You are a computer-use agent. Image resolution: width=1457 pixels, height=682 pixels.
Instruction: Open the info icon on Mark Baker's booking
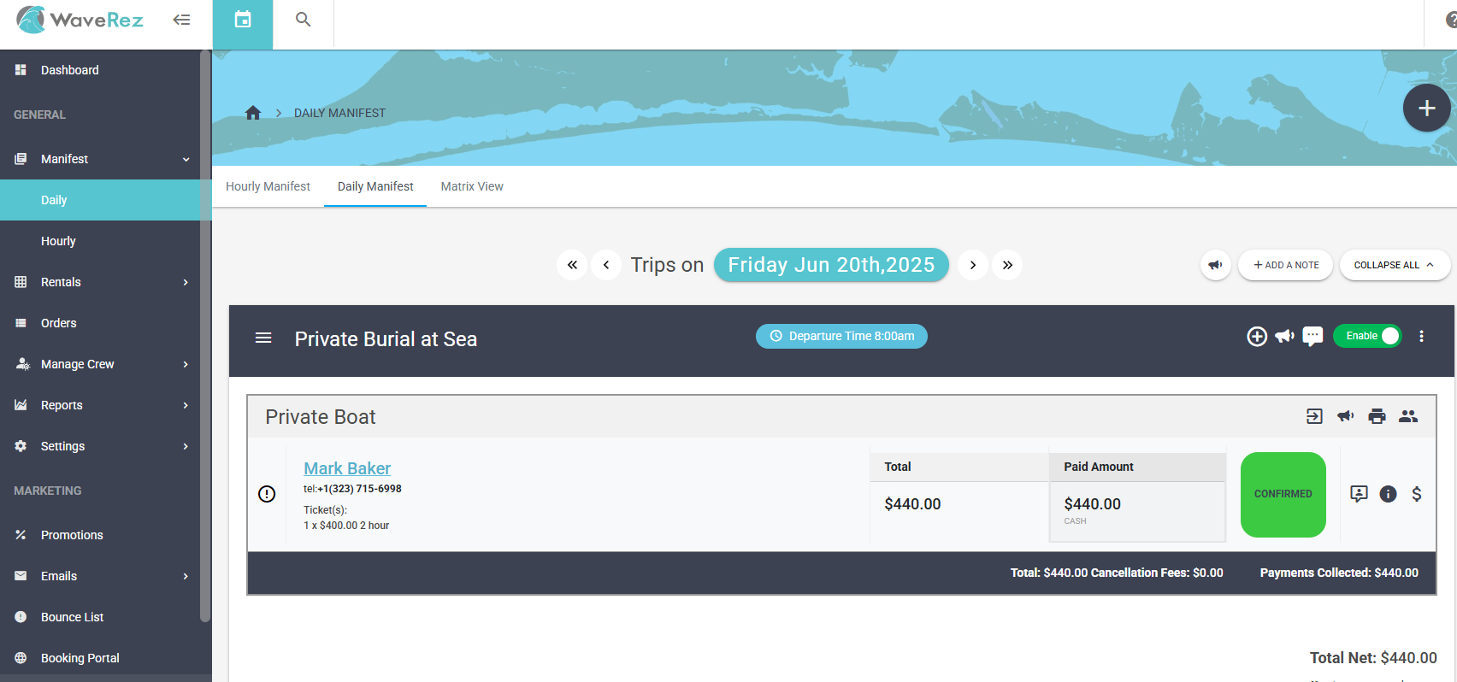(1388, 494)
